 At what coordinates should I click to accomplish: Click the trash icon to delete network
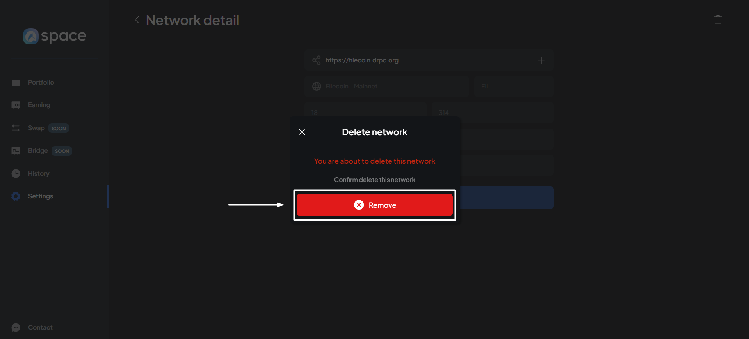(x=717, y=19)
